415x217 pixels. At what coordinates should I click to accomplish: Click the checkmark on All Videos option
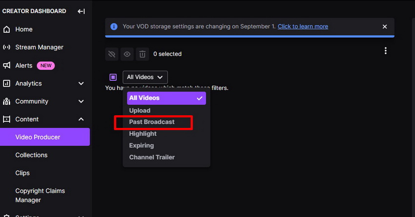(x=200, y=98)
